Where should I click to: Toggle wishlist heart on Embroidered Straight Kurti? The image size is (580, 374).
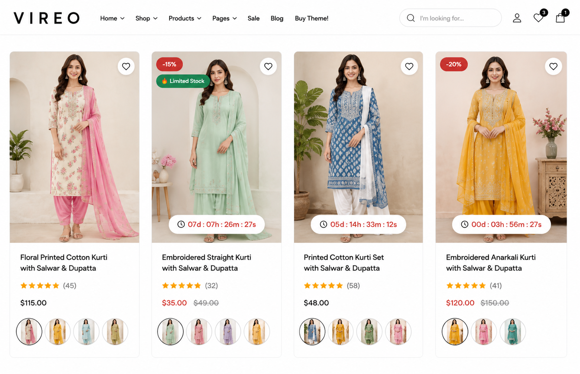click(268, 66)
